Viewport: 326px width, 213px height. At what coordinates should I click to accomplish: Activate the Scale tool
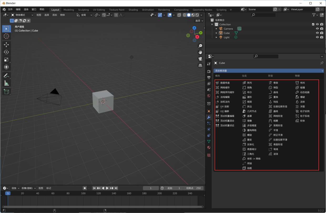(6, 60)
